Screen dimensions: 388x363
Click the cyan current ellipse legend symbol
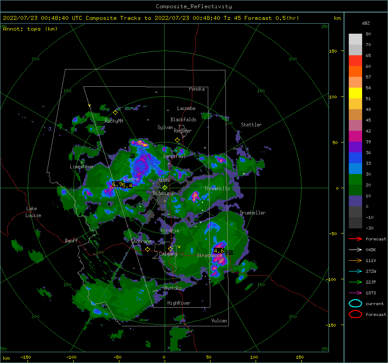pos(355,303)
